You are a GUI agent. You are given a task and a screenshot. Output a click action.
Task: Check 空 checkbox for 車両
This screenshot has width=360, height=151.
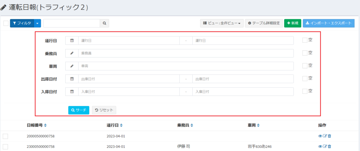pyautogui.click(x=305, y=66)
